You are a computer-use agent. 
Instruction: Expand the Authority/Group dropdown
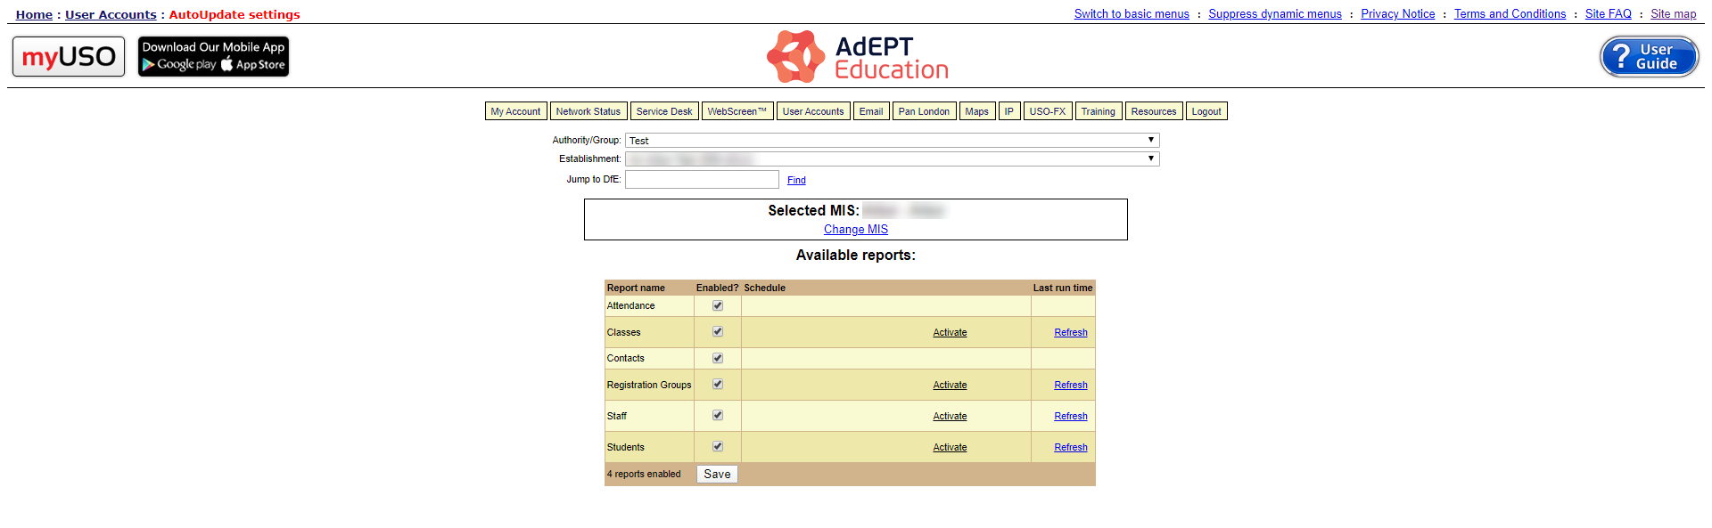[x=892, y=140]
